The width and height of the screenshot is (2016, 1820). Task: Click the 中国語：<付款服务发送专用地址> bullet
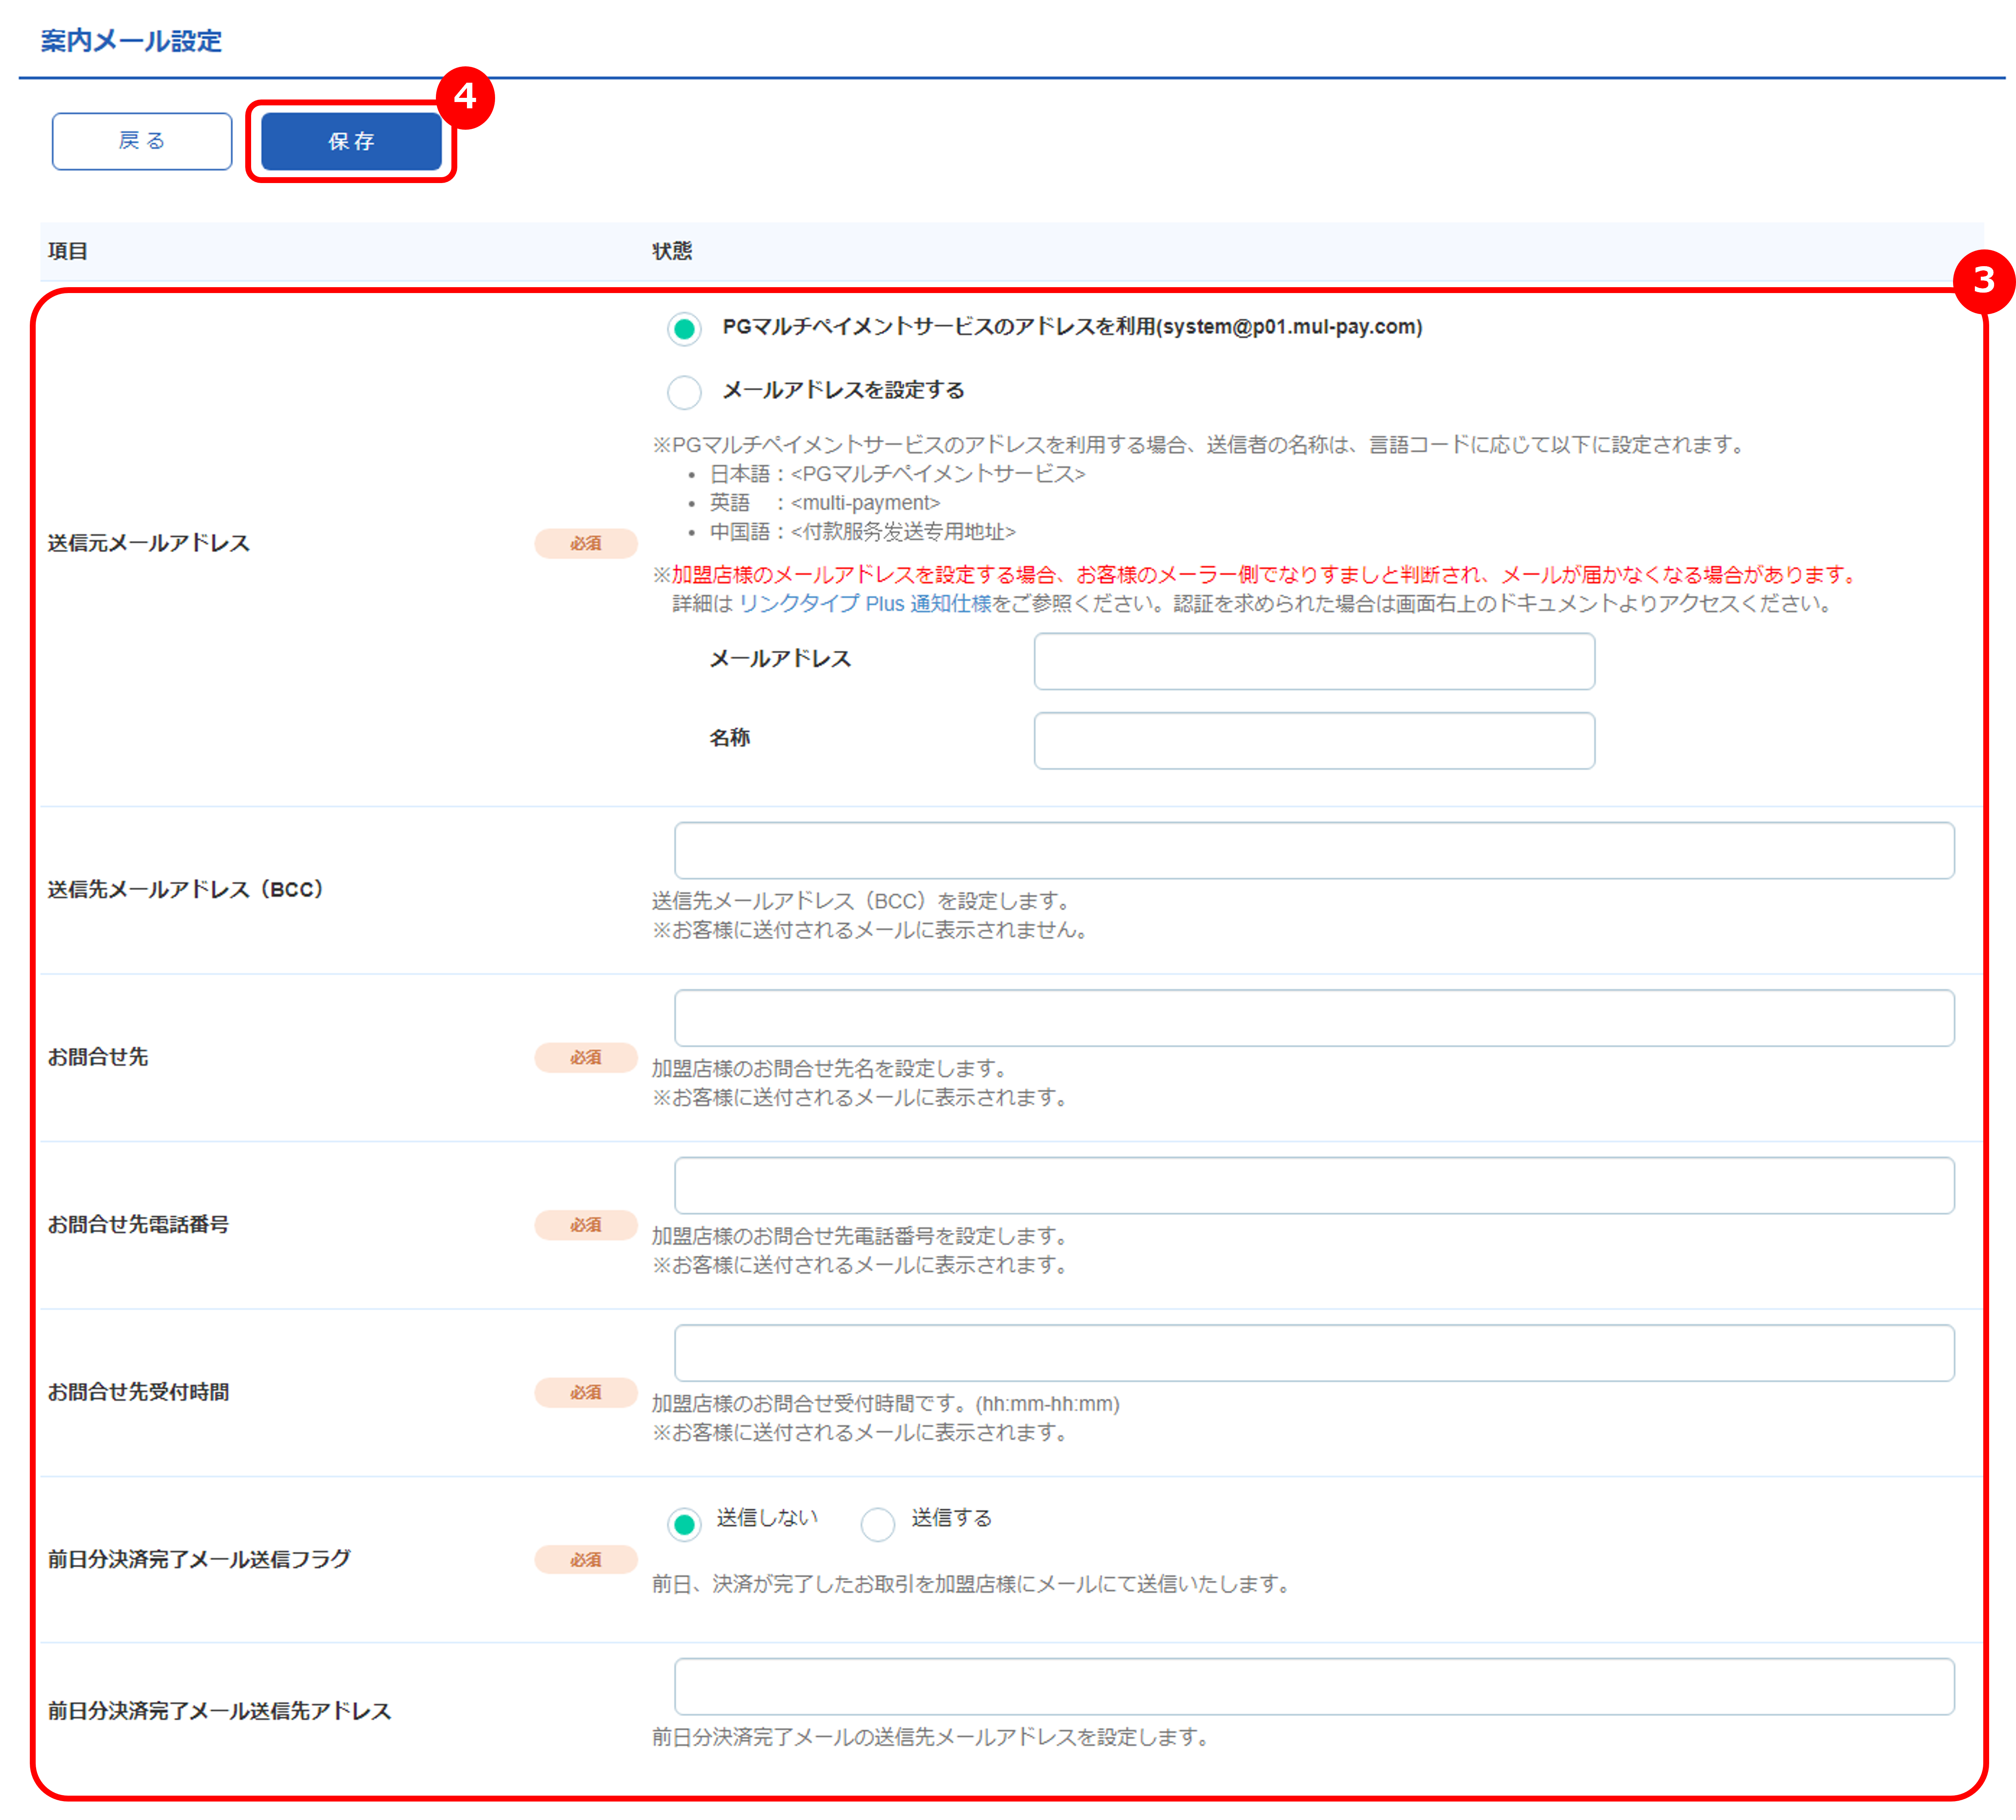coord(862,532)
